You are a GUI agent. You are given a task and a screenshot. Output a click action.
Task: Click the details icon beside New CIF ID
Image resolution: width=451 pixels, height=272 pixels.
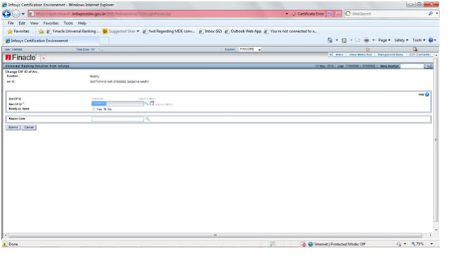(152, 103)
